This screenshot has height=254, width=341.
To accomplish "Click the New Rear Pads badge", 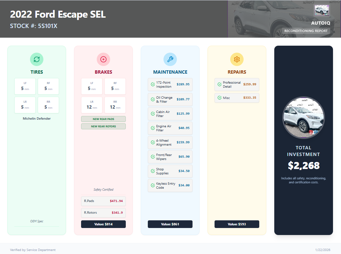I will (x=103, y=119).
